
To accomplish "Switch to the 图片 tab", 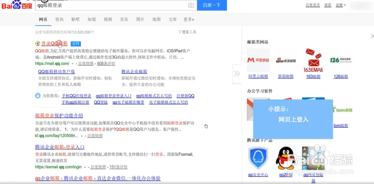I will click(x=140, y=19).
